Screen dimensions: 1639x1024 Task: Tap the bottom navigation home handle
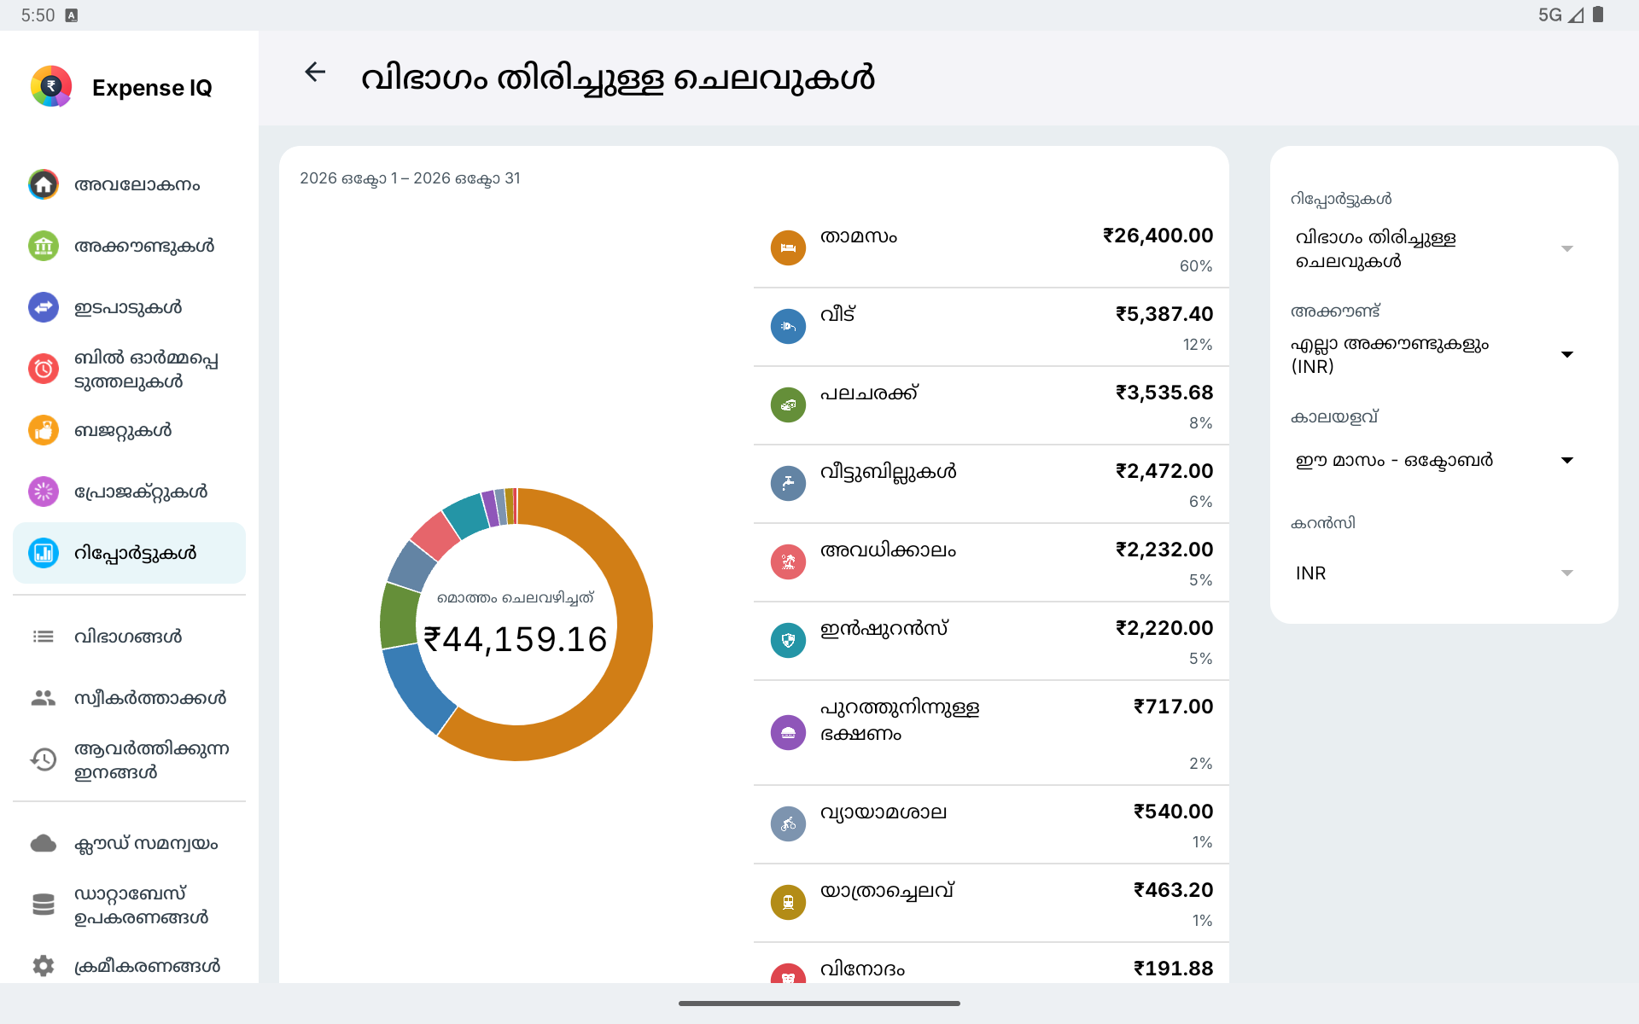click(x=819, y=1004)
